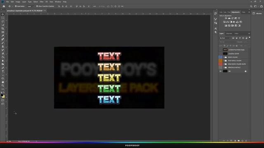The height and width of the screenshot is (148, 264).
Task: Show the BASIC COLORS group
Action: point(220,57)
